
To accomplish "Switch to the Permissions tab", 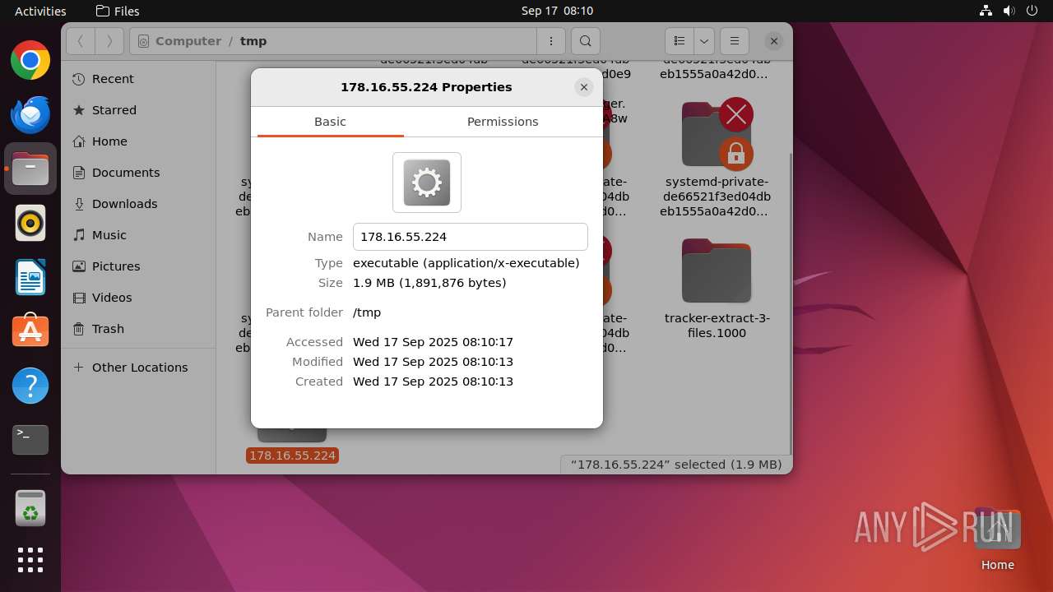I will (x=503, y=122).
